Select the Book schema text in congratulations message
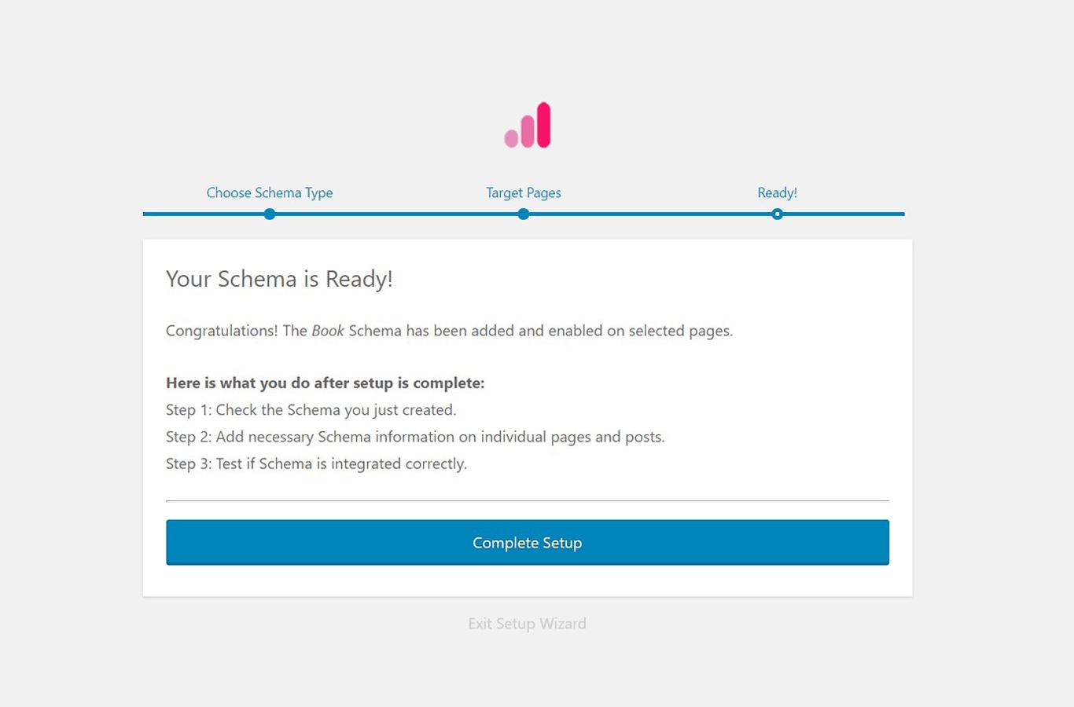This screenshot has height=707, width=1074. (x=328, y=330)
